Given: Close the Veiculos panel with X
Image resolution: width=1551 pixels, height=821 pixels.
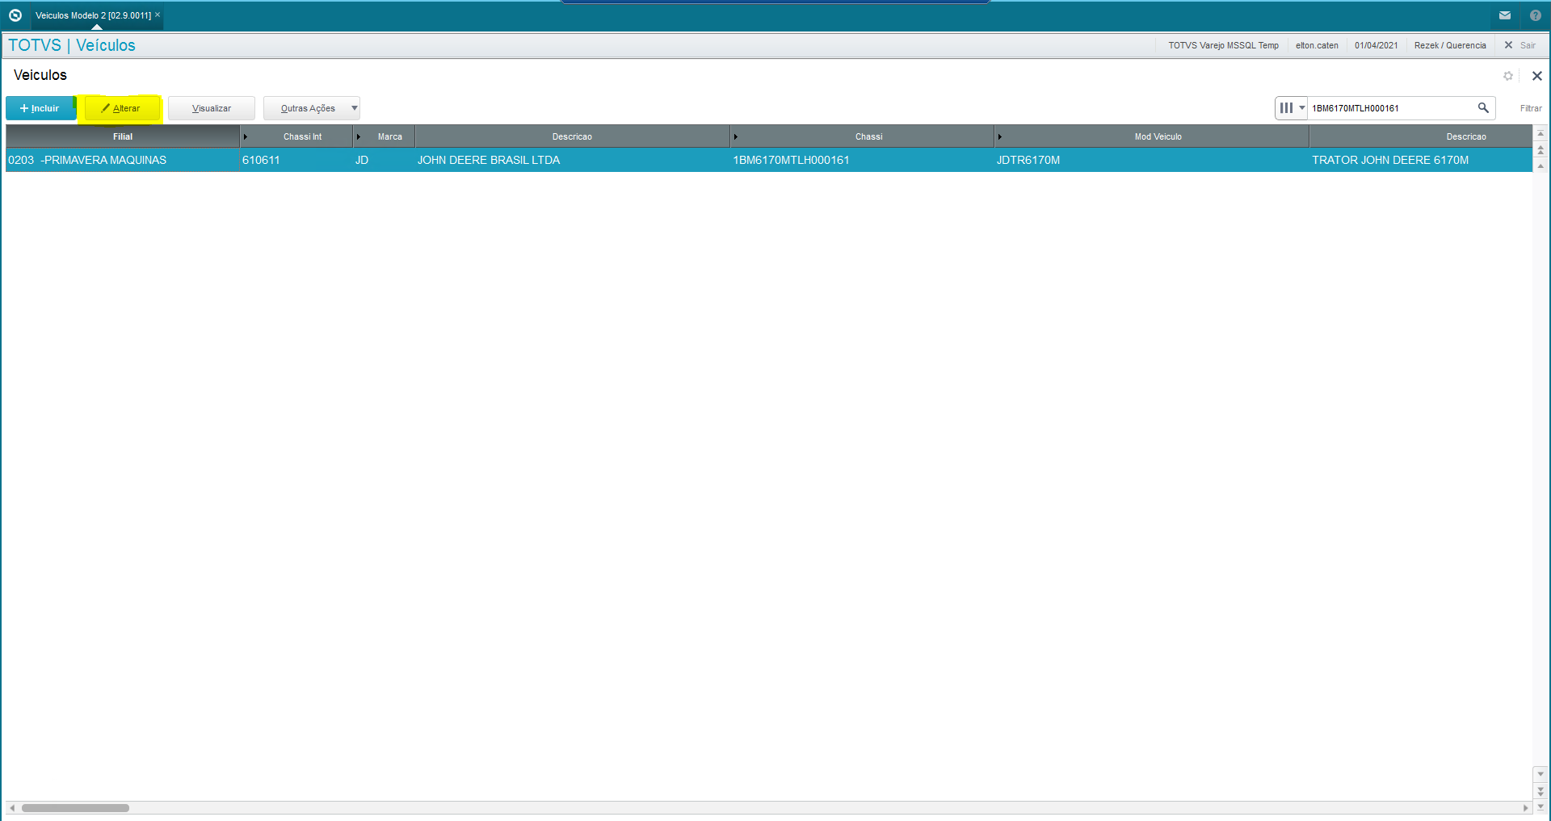Looking at the screenshot, I should point(1537,76).
